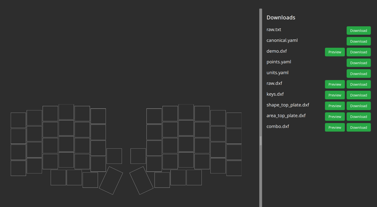Preview the keys.dxf layout

point(335,95)
